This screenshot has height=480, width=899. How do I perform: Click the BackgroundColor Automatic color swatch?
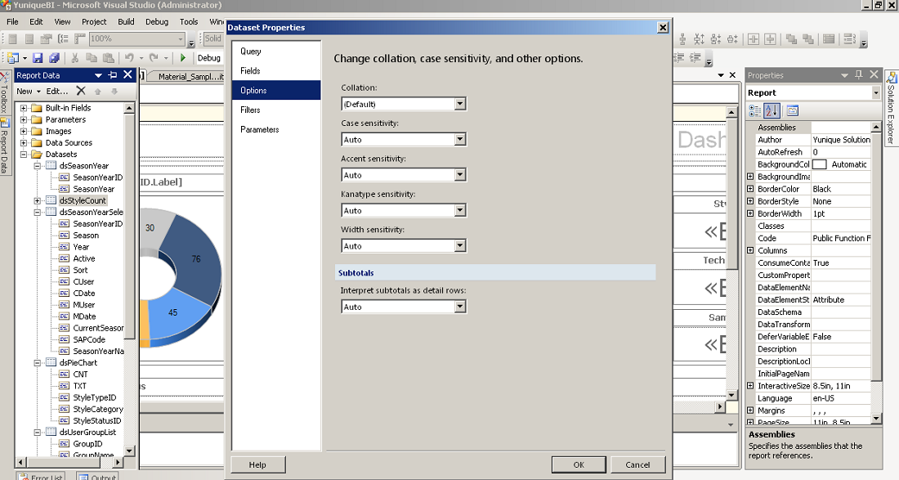coord(820,164)
